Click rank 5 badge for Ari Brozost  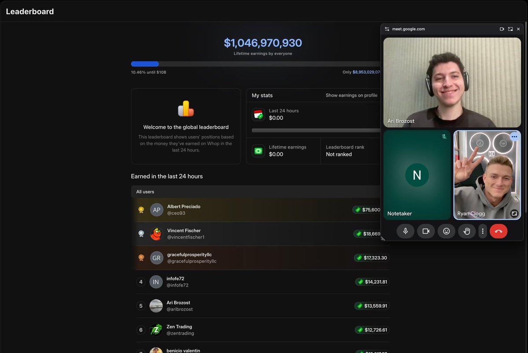pos(141,306)
